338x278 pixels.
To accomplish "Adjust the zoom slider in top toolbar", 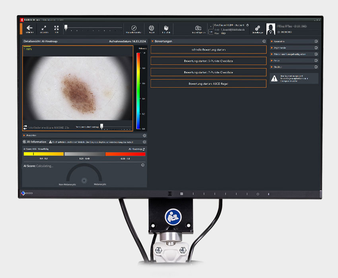I will pyautogui.click(x=66, y=27).
